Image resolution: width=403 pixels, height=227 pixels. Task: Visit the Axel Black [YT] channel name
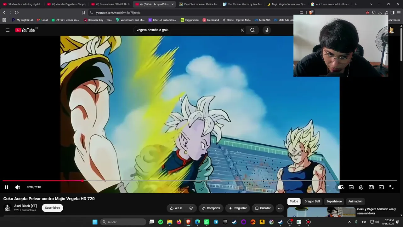pos(26,206)
